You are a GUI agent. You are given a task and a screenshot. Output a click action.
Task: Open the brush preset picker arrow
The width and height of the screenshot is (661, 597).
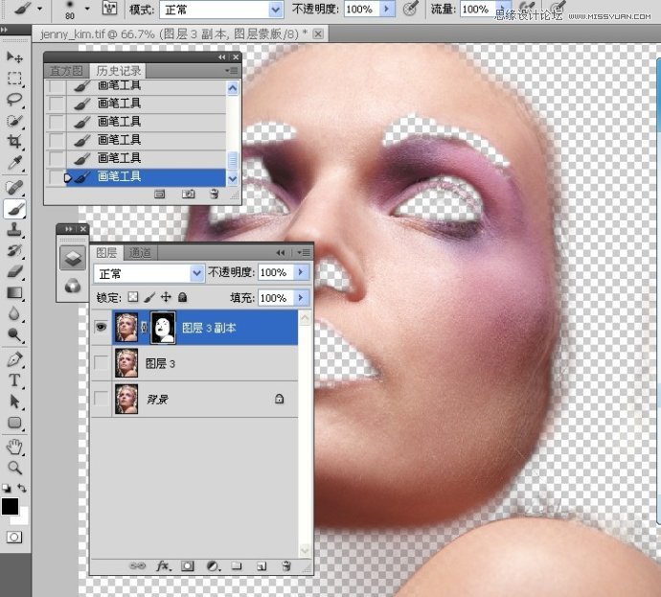coord(87,9)
